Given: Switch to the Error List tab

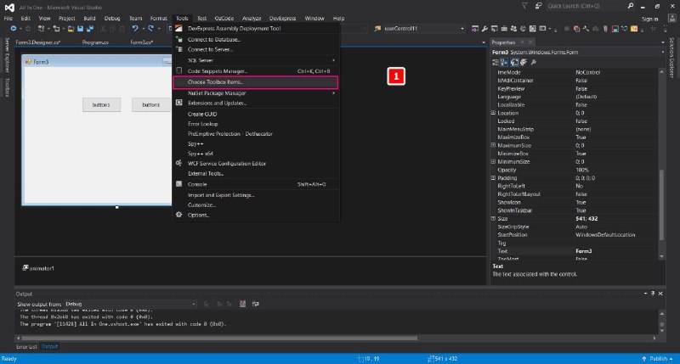Looking at the screenshot, I should tap(26, 347).
